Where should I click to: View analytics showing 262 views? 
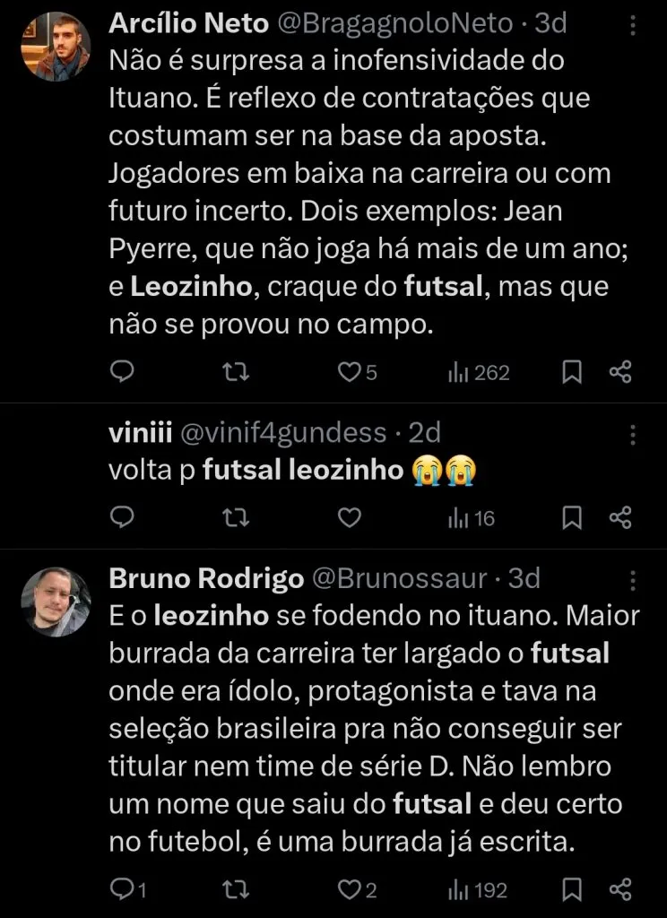(478, 372)
